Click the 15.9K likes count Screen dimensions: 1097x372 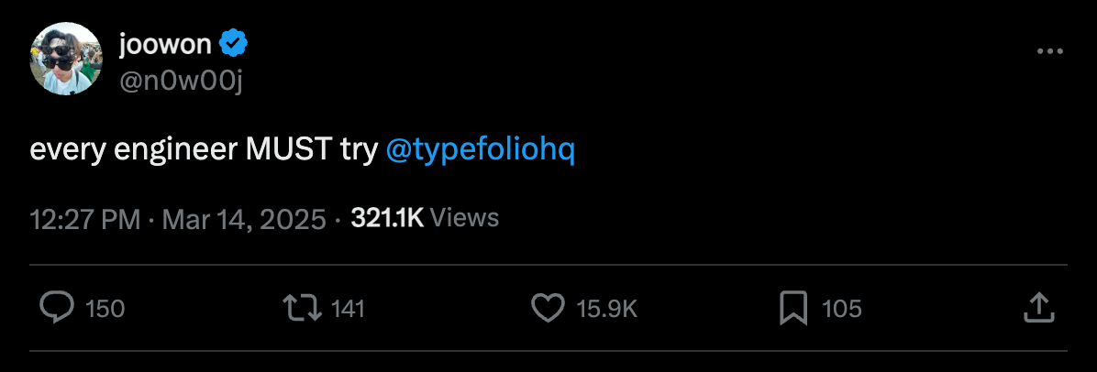607,309
